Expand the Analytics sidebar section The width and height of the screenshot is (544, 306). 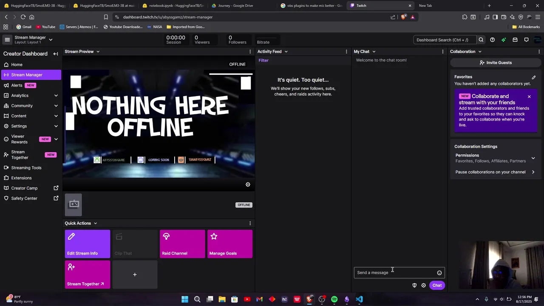[x=56, y=96]
